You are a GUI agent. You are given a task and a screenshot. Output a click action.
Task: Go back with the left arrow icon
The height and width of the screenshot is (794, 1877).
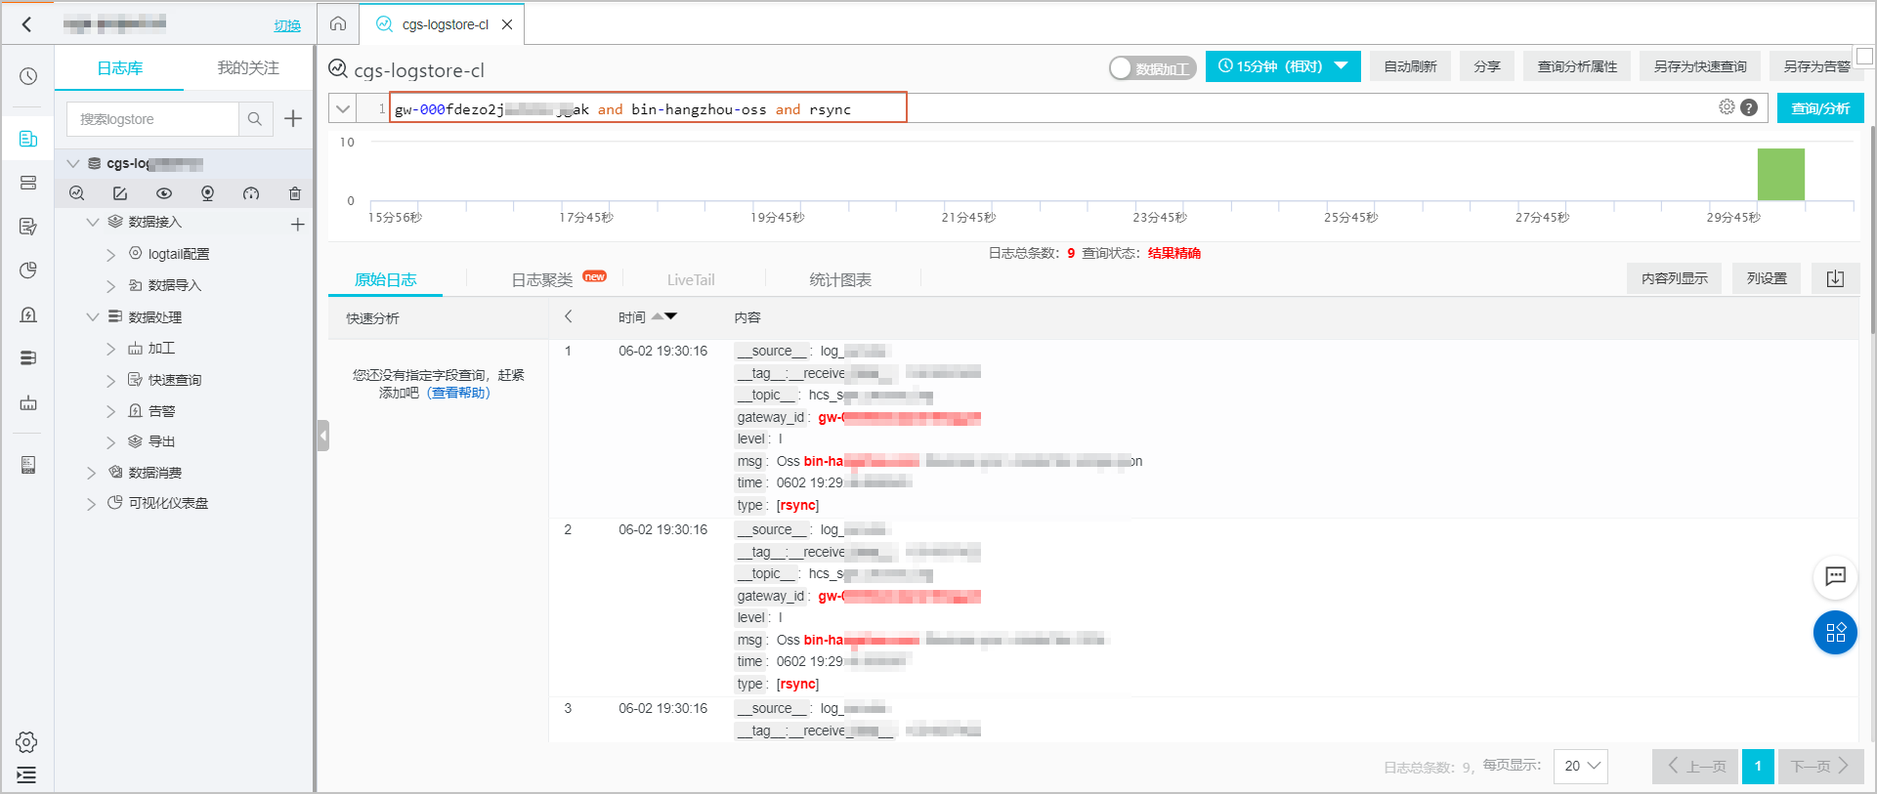pos(26,24)
